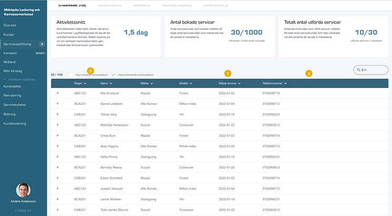Image resolution: width=392 pixels, height=216 pixels.
Task: Collapse the Utforska tjänster sidebar section
Action: coord(19,80)
